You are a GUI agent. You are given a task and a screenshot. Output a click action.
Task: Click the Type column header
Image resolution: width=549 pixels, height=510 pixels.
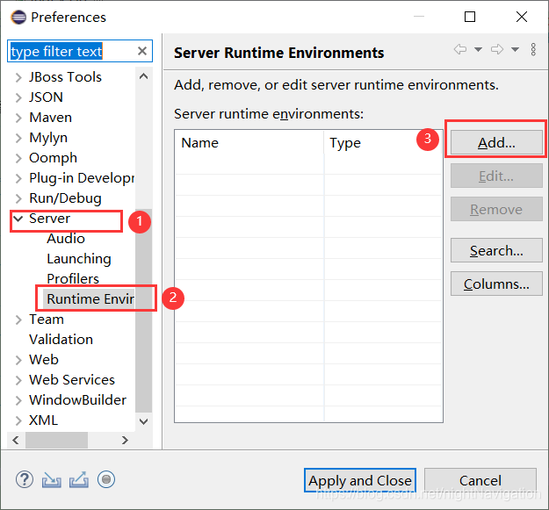pos(382,143)
